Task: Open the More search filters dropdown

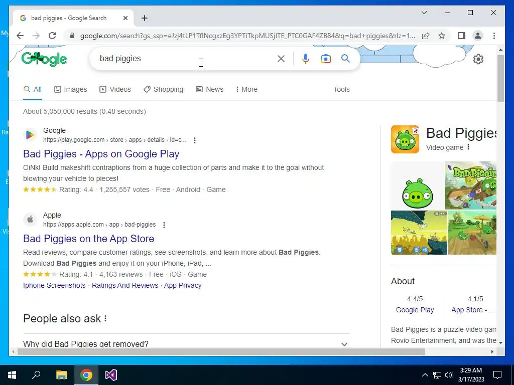Action: (x=246, y=89)
